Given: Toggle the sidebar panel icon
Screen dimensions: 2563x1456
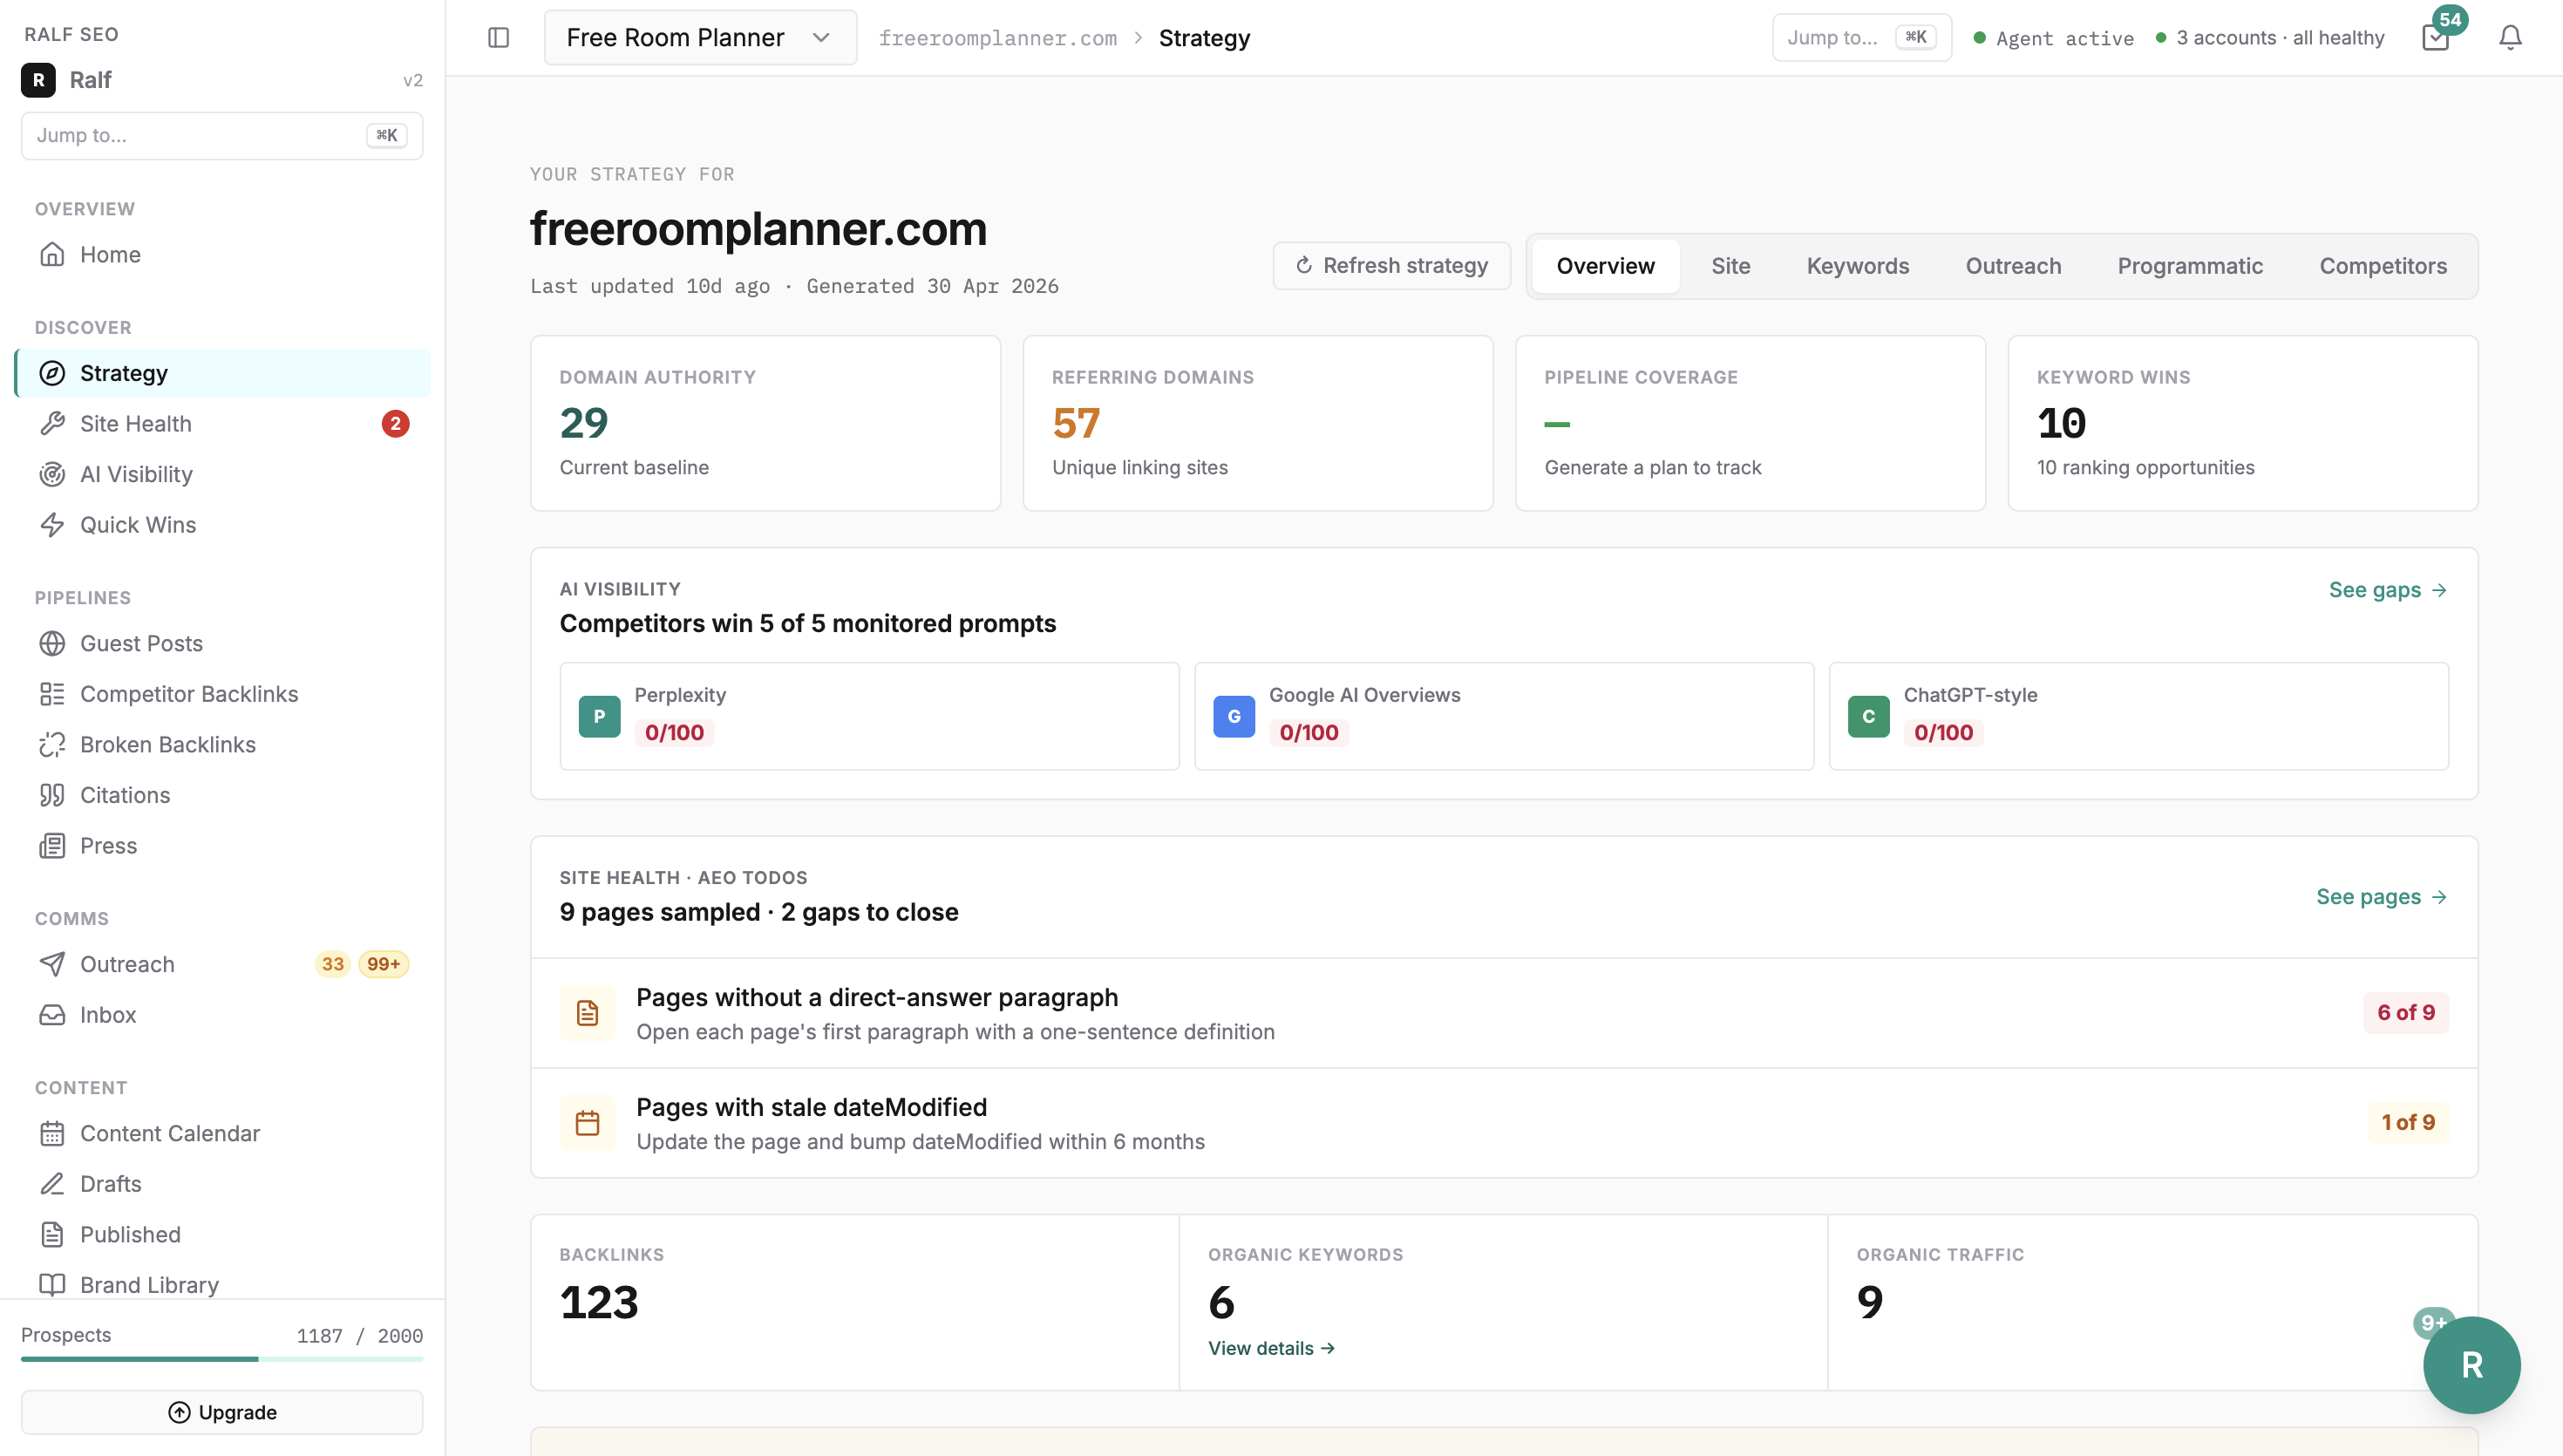Looking at the screenshot, I should (x=498, y=38).
